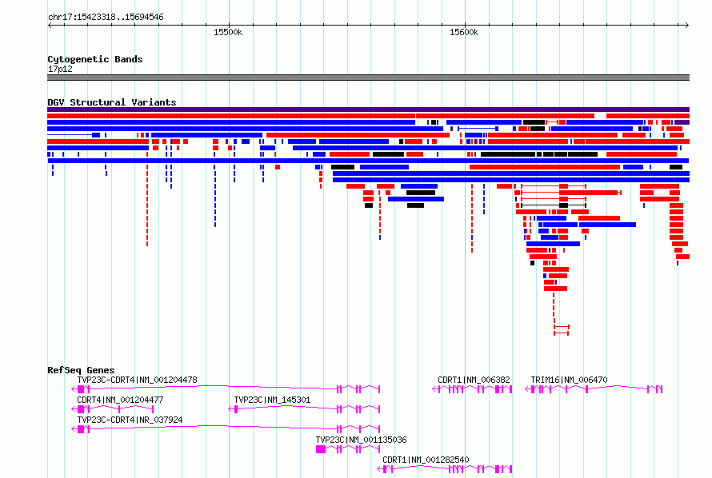Select the DGV Structural Variants track title

[x=112, y=102]
